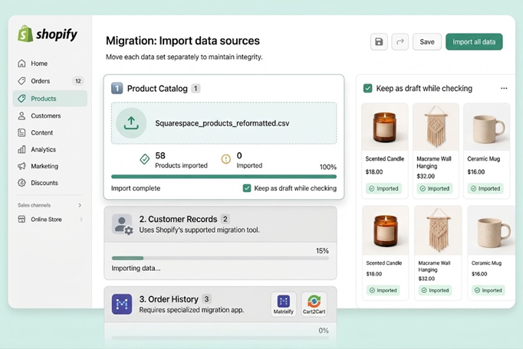Click the Order History count badge 3

point(206,299)
